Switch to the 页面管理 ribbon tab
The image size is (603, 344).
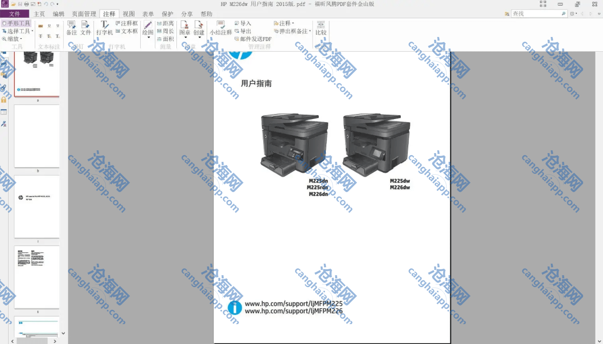(84, 14)
